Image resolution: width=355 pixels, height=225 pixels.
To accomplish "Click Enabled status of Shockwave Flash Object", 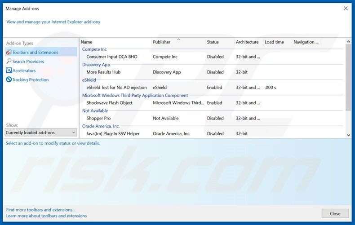I will pos(215,103).
